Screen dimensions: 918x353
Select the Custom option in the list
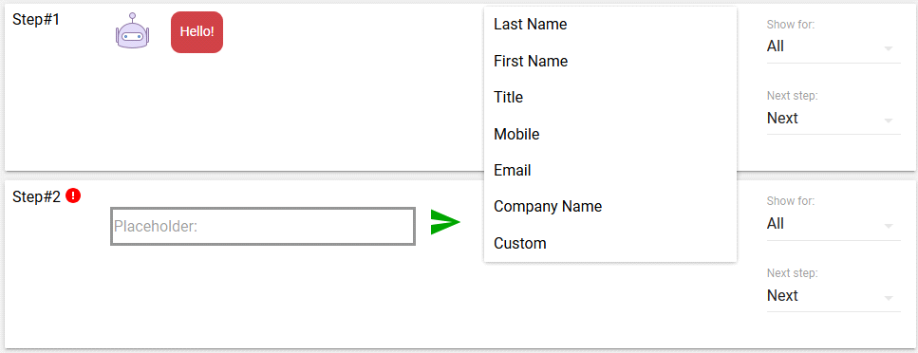coord(610,243)
